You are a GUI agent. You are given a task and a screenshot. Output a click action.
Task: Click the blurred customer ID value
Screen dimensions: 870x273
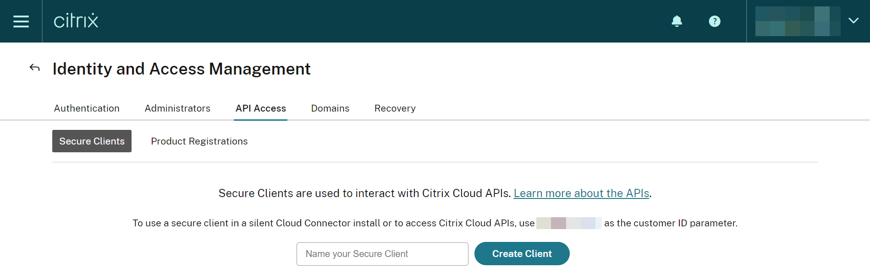coord(568,223)
